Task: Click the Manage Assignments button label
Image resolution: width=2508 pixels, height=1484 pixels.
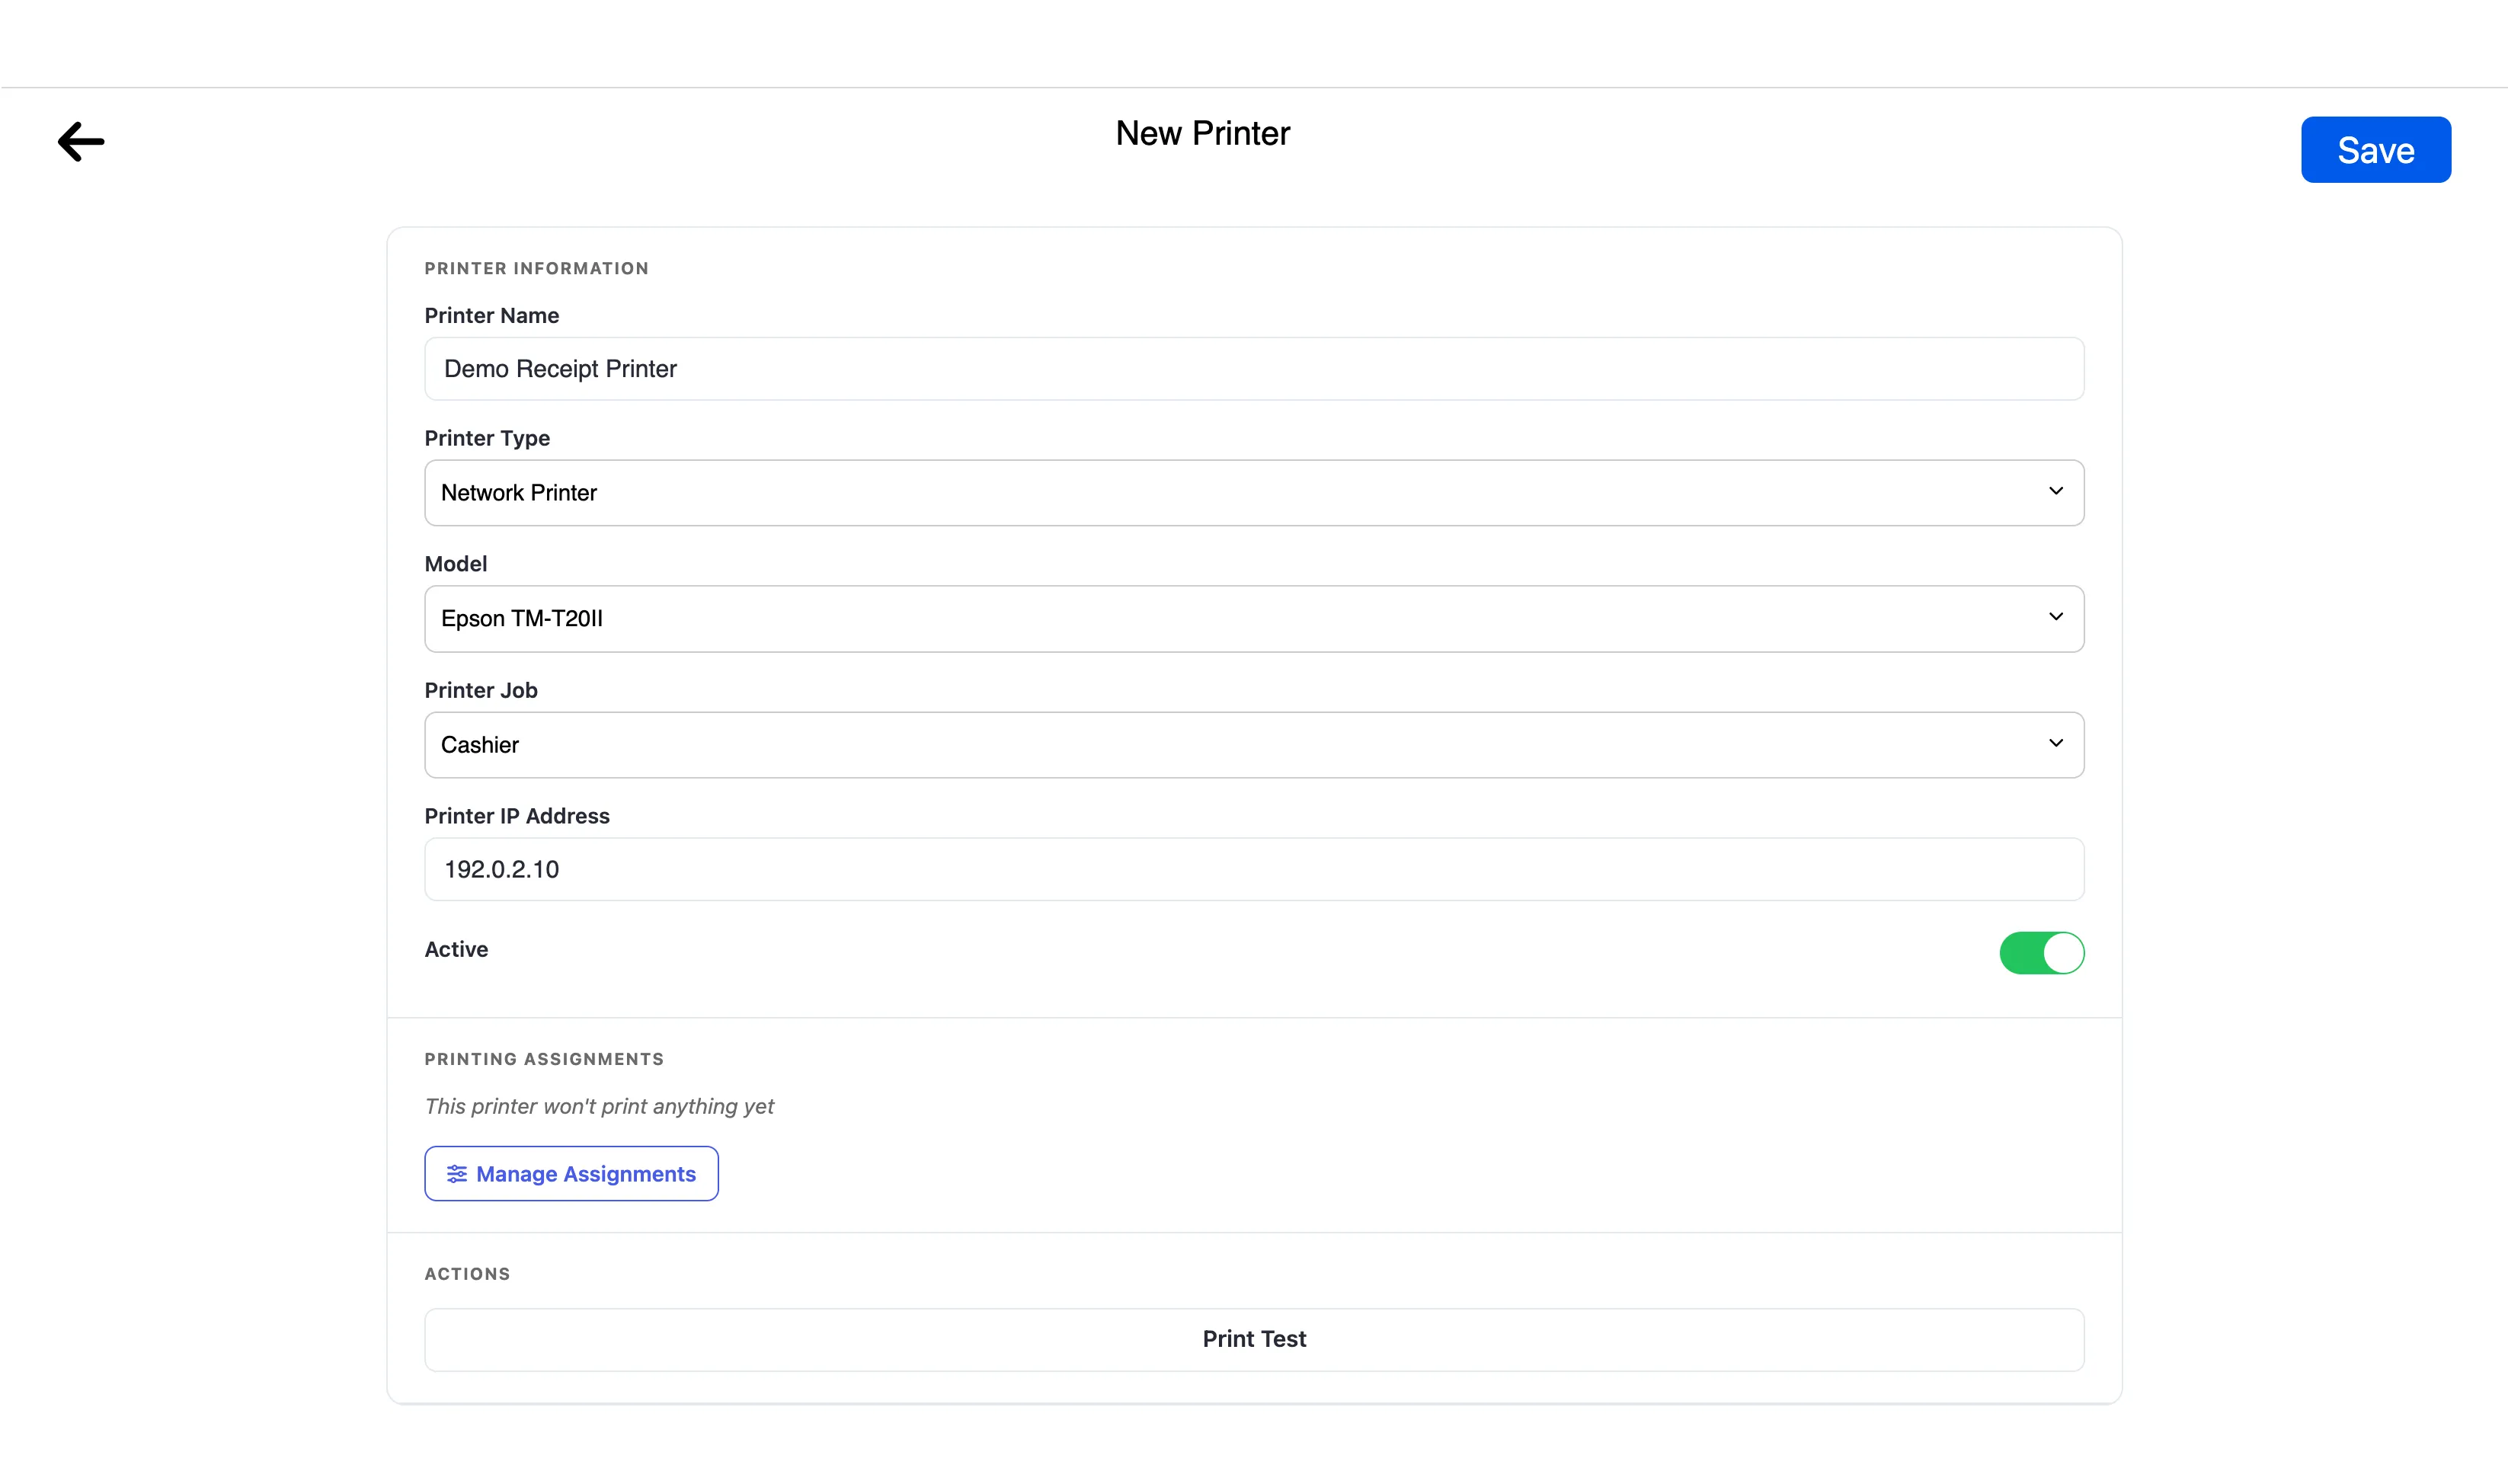Action: click(x=586, y=1174)
